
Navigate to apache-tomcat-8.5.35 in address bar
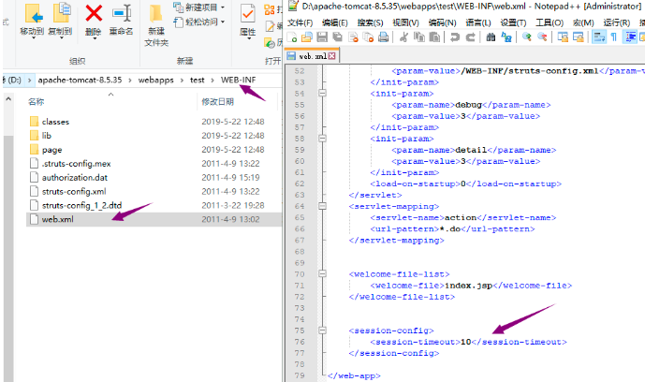80,81
